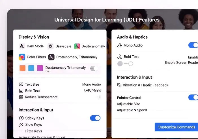The image size is (198, 139).
Task: Select the orange color swatch
Action: 22,68
